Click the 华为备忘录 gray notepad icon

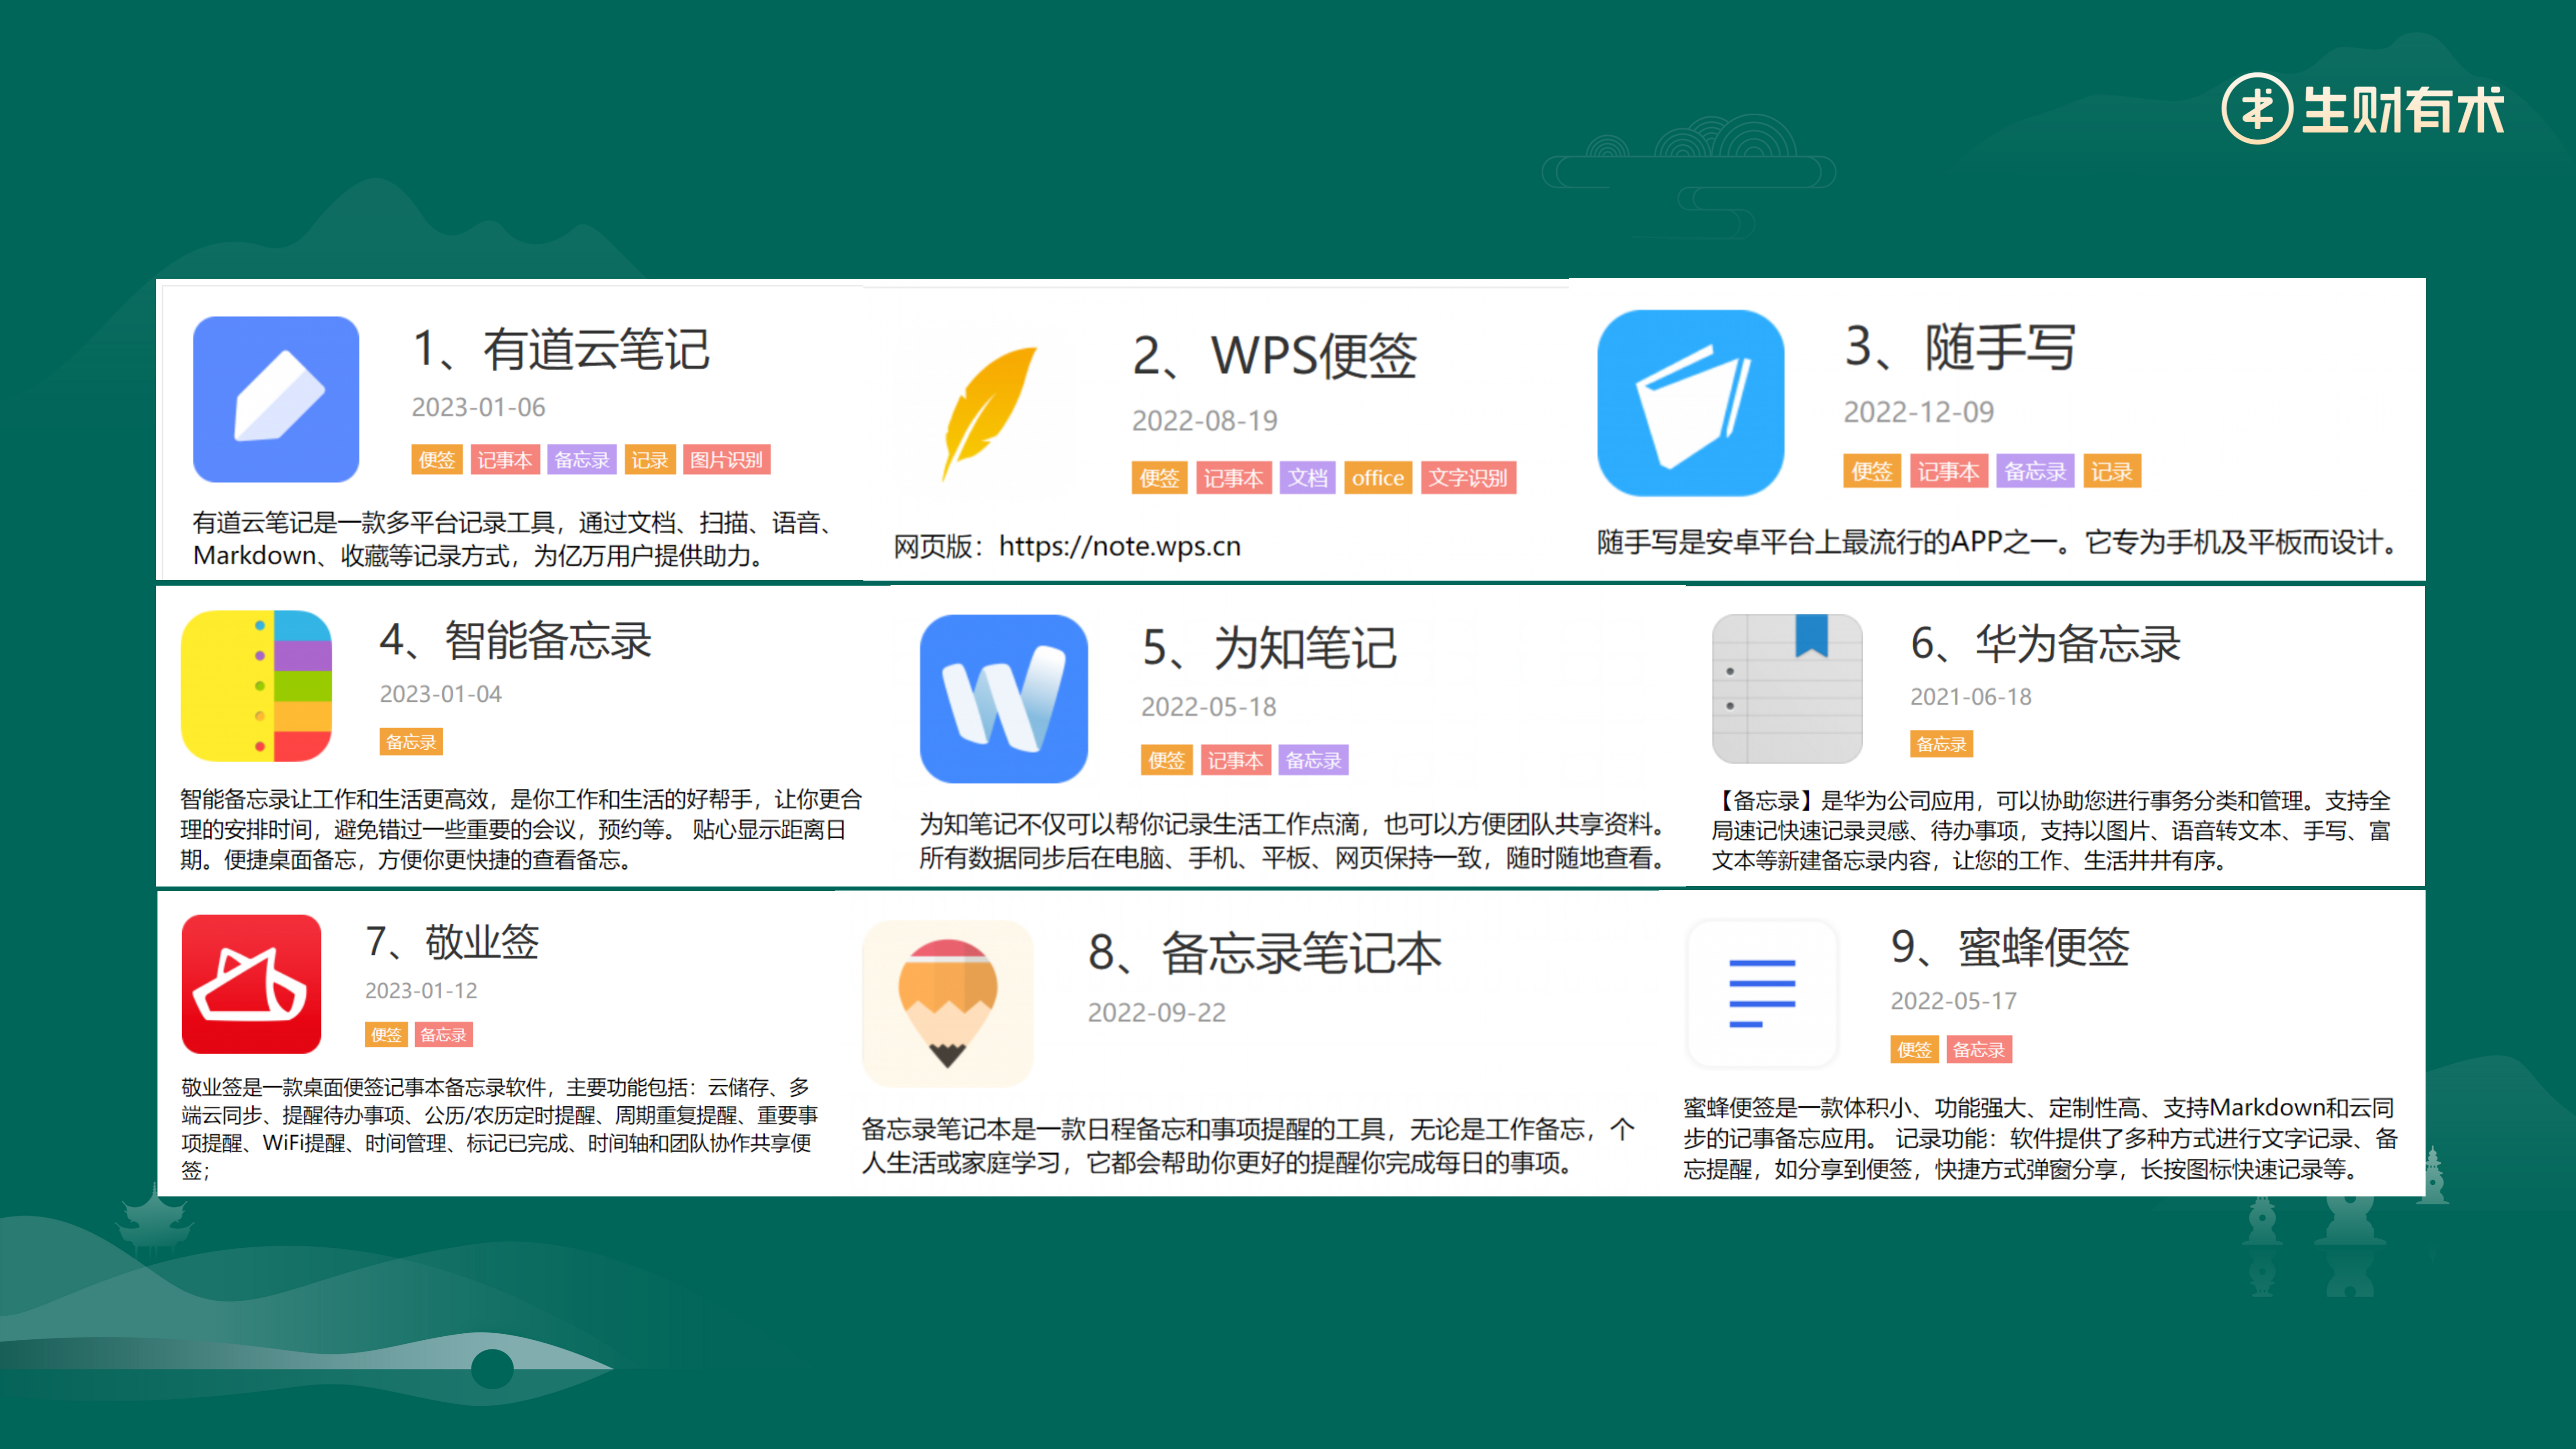[x=1787, y=688]
